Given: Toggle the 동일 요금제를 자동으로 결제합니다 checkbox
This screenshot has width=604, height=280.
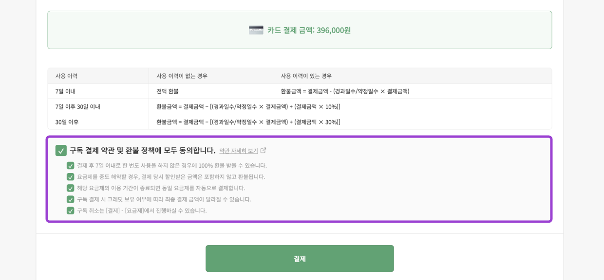Looking at the screenshot, I should point(71,188).
